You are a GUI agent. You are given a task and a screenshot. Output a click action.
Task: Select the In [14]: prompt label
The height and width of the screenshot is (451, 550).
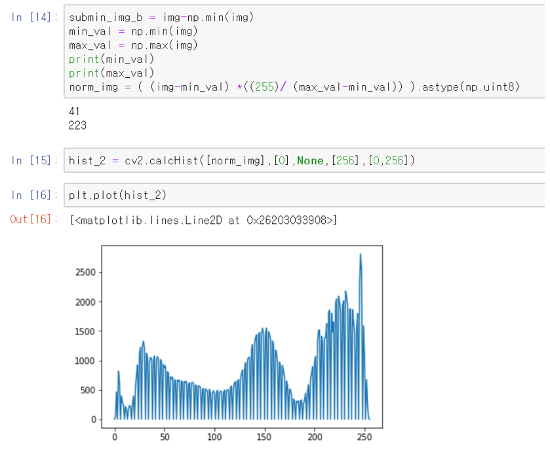[34, 17]
